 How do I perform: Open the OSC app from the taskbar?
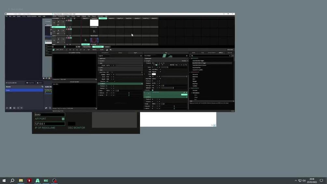coord(46,180)
